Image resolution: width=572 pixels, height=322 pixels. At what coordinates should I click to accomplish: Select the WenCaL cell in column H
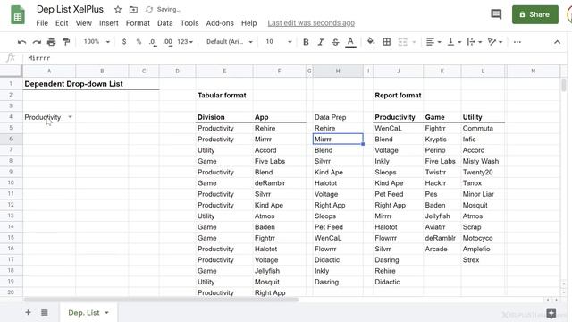(338, 238)
